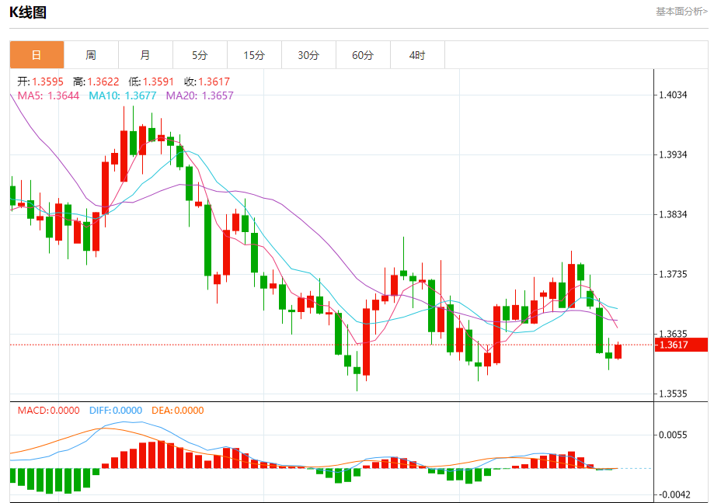This screenshot has height=503, width=714.
Task: Open the 4时 timeframe tab
Action: (417, 55)
